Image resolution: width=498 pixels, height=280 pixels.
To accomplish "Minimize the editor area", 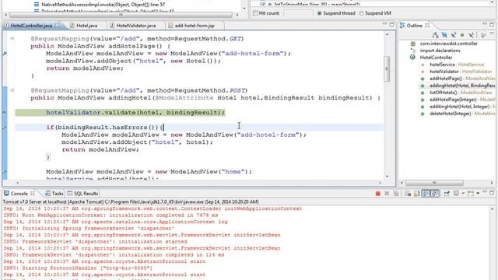I will click(x=384, y=24).
